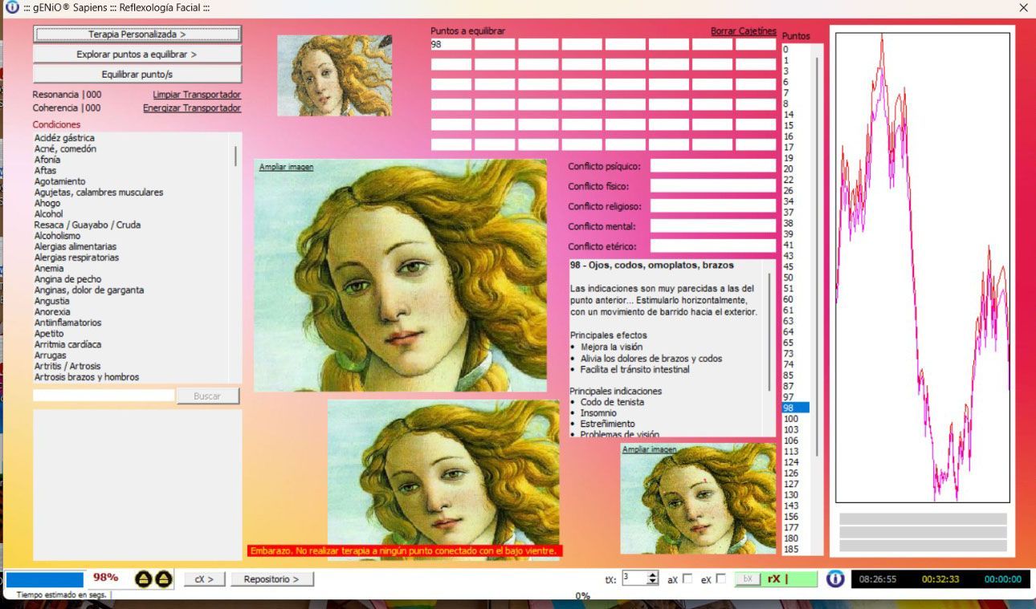Select point 100 in Puntos list
Viewport: 1036px width, 609px height.
pos(791,419)
